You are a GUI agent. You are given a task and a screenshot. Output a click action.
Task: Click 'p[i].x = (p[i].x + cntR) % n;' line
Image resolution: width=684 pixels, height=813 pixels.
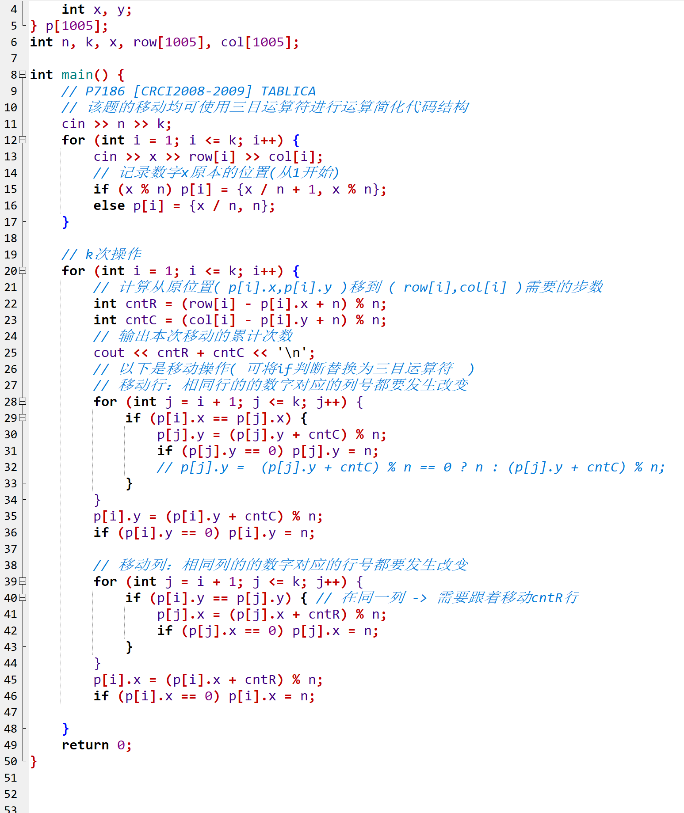pos(208,680)
